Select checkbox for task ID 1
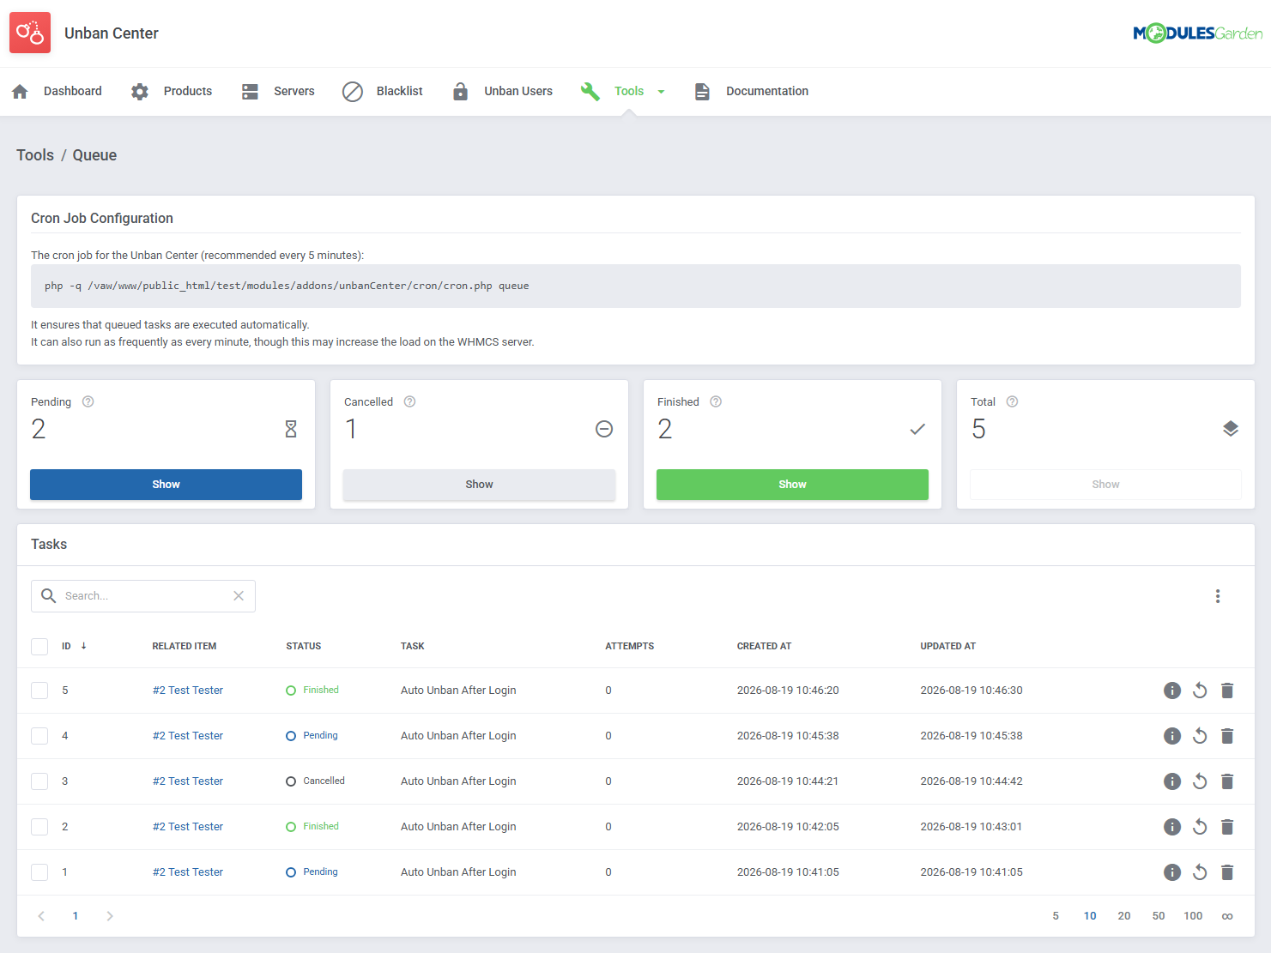The height and width of the screenshot is (953, 1271). 39,872
